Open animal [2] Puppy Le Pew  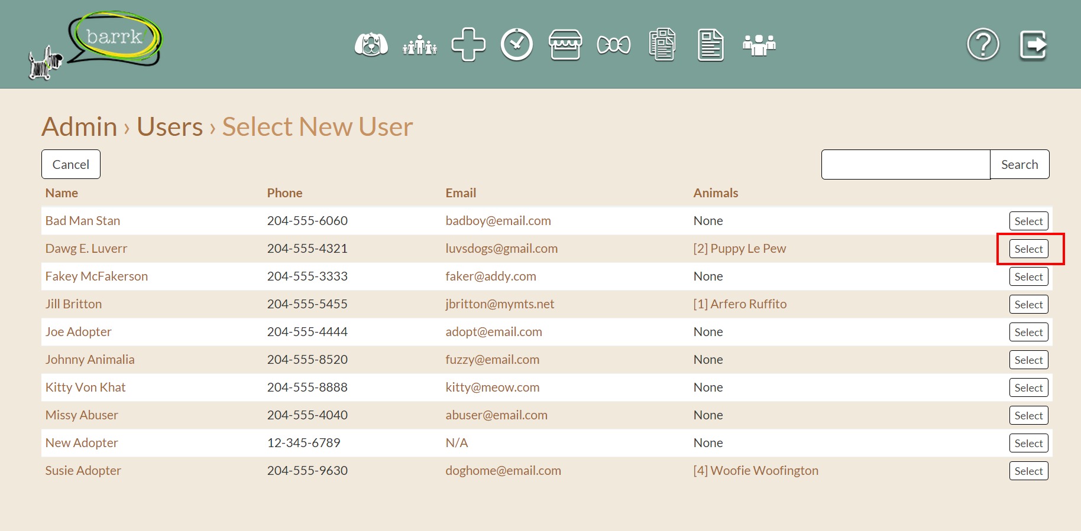coord(740,249)
